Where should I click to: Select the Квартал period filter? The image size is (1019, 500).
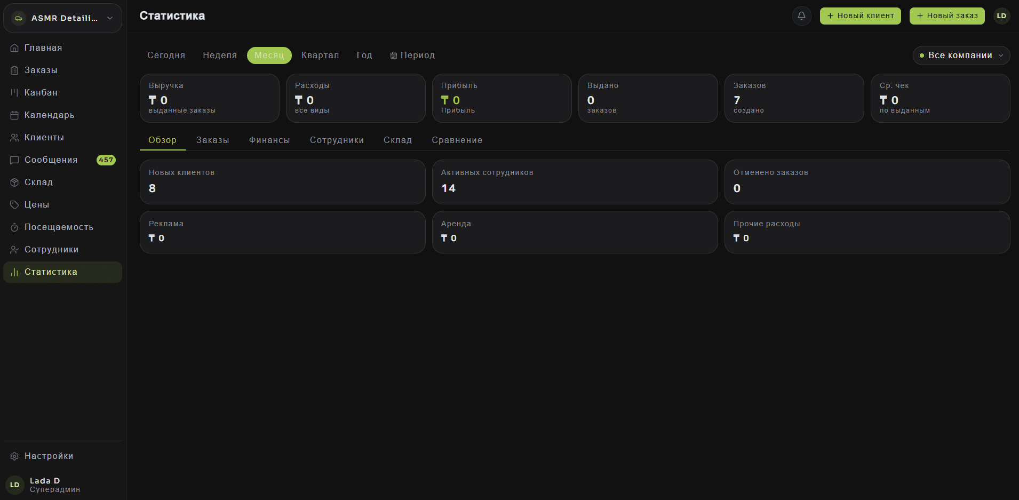(x=320, y=55)
